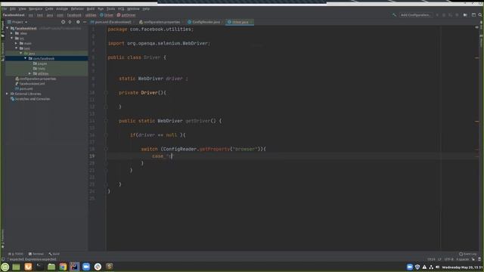The height and width of the screenshot is (272, 484).
Task: Click the Build project hammer icon
Action: click(394, 15)
